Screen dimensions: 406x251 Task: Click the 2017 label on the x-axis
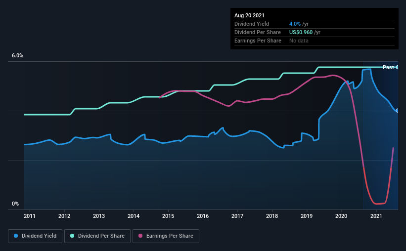tap(237, 216)
